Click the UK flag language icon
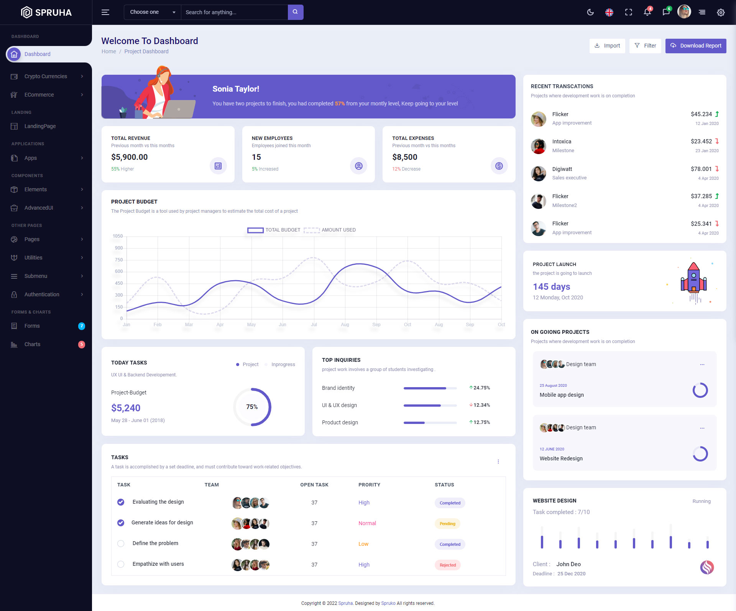Screen dimensions: 736x611 coord(609,12)
